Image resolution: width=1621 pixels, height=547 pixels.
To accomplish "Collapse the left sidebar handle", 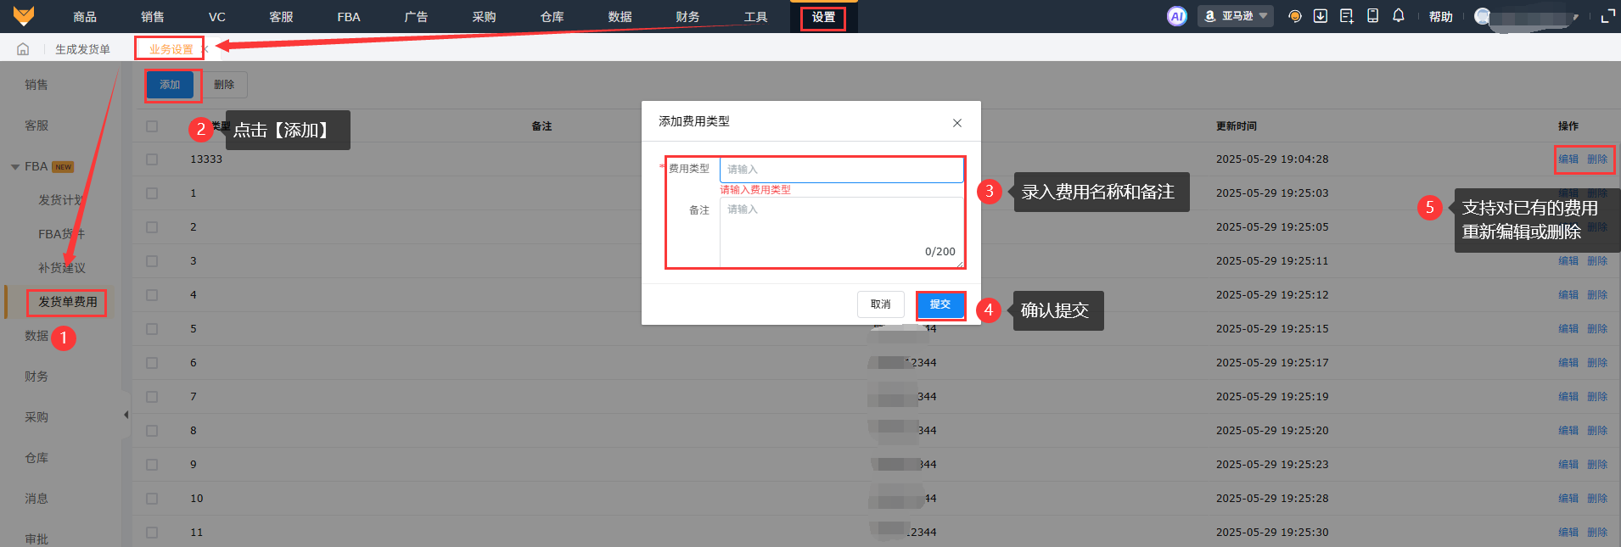I will [x=126, y=415].
